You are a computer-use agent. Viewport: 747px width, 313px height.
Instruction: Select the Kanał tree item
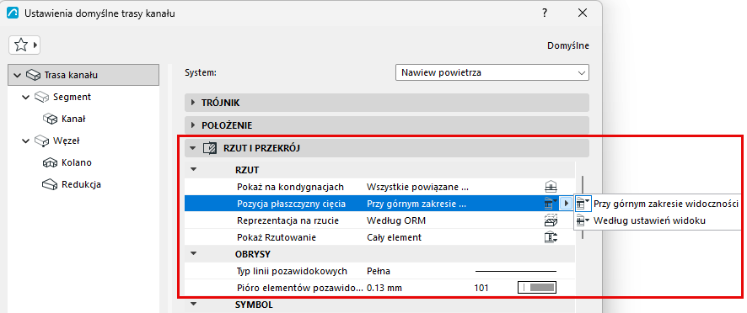click(73, 119)
